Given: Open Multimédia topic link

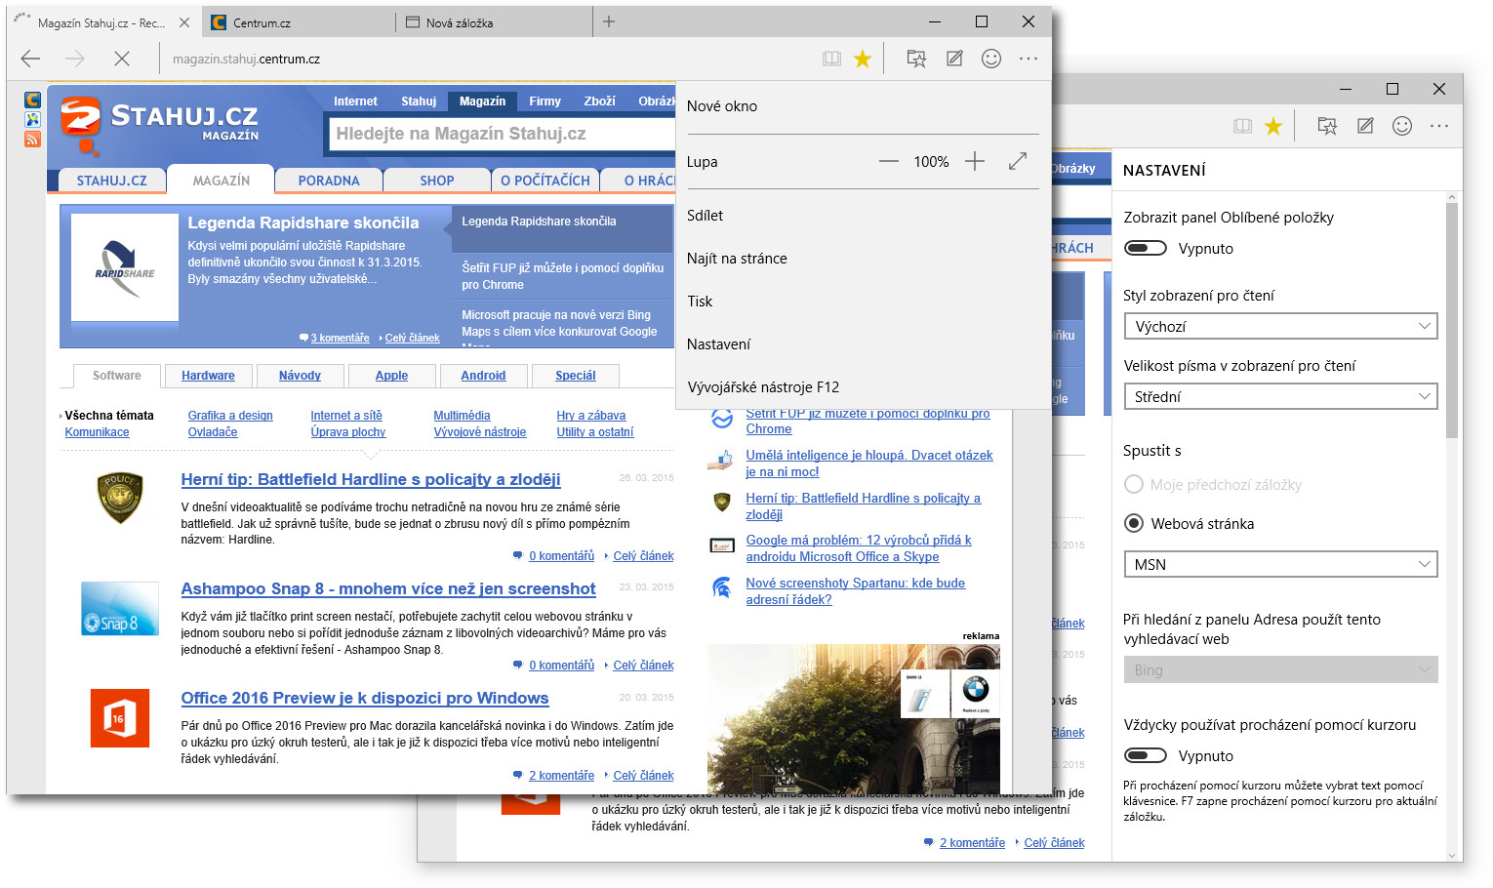Looking at the screenshot, I should 462,416.
